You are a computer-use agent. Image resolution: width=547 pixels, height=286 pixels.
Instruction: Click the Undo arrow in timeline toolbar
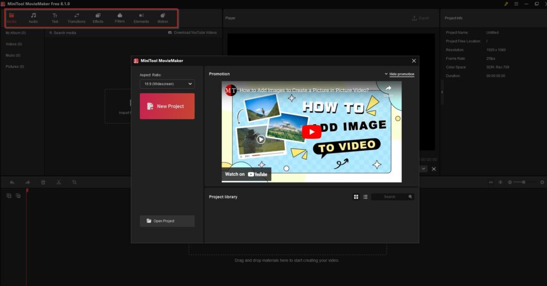12,182
